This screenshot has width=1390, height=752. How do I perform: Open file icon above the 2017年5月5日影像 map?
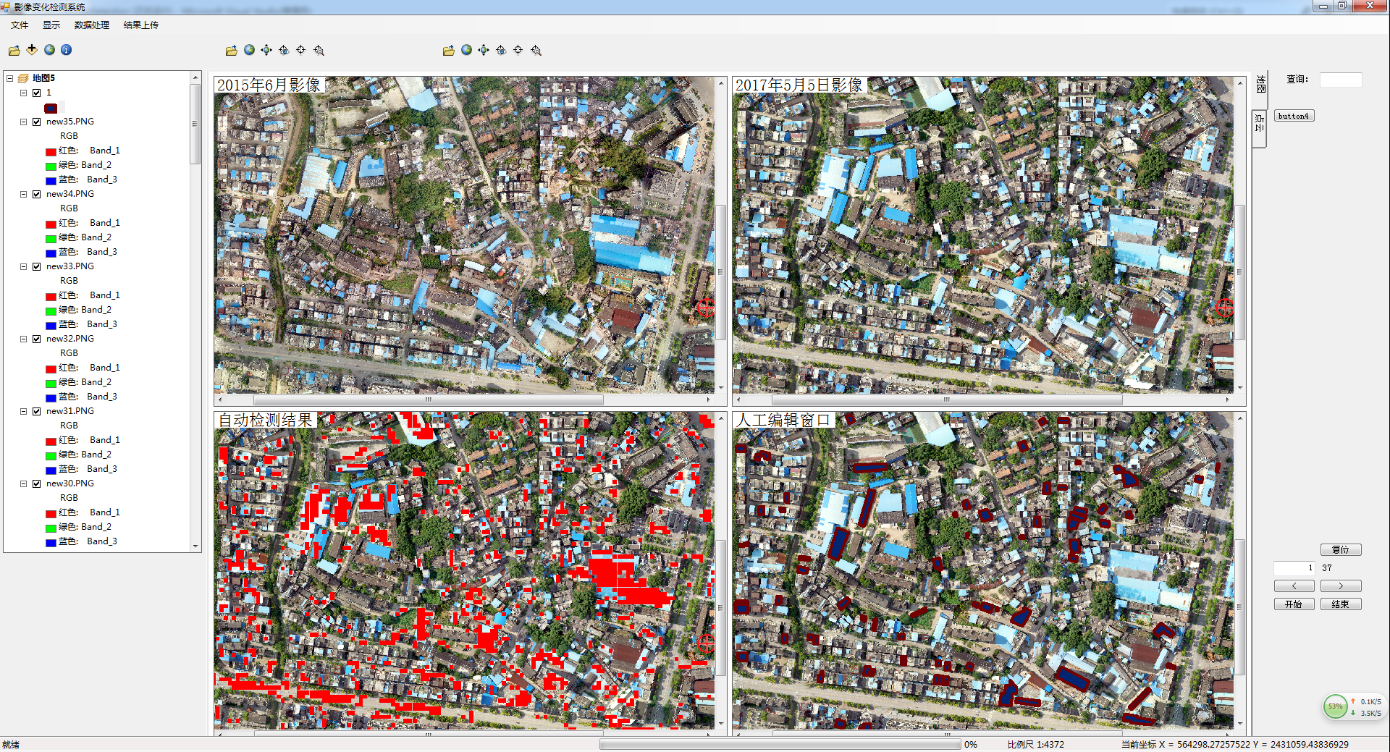point(449,50)
